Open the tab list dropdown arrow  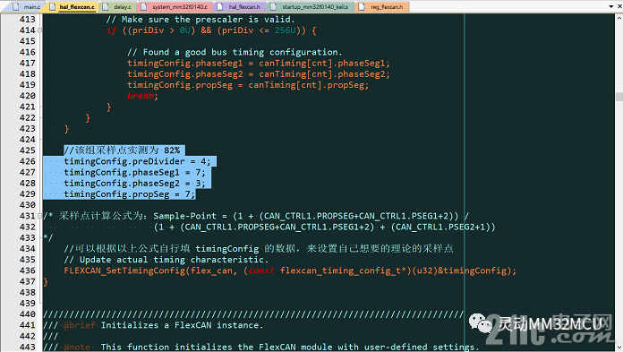pyautogui.click(x=611, y=7)
